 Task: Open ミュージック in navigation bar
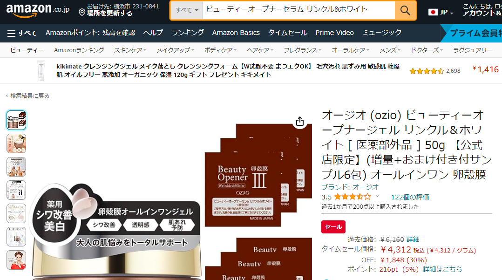click(x=382, y=33)
